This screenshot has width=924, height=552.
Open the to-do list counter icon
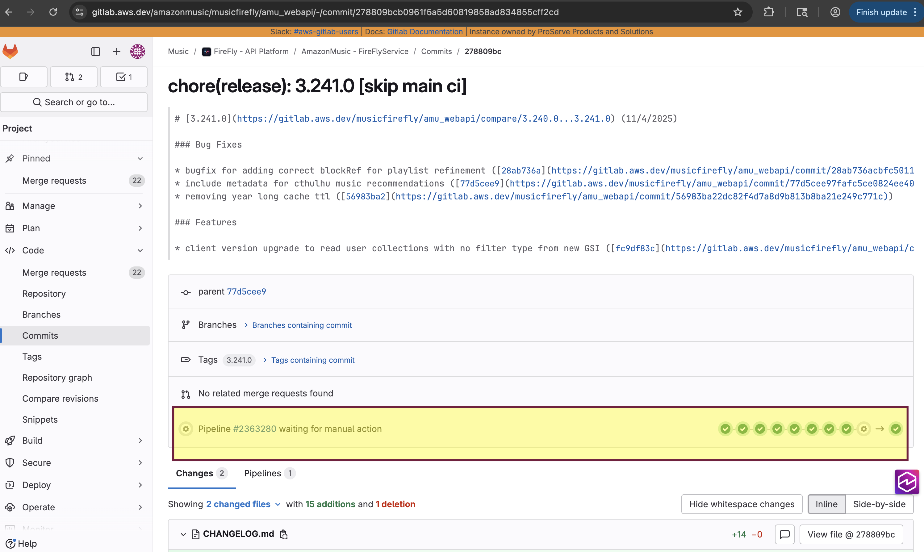[x=124, y=77]
